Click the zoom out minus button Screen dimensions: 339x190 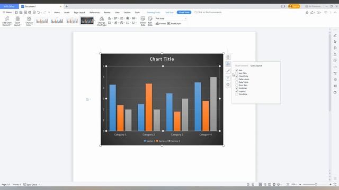(x=300, y=184)
